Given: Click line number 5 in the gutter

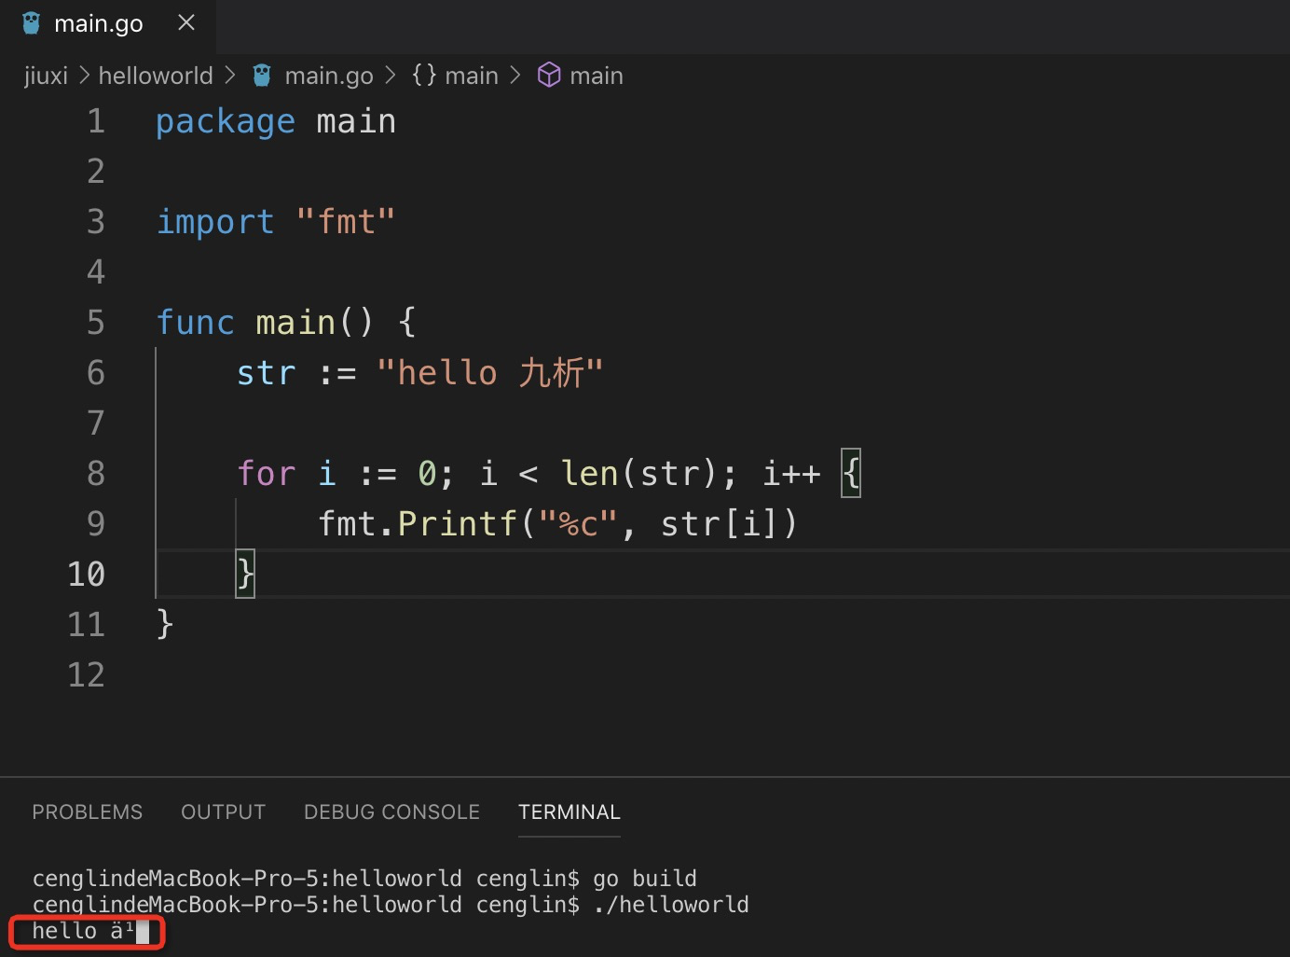Looking at the screenshot, I should [96, 323].
